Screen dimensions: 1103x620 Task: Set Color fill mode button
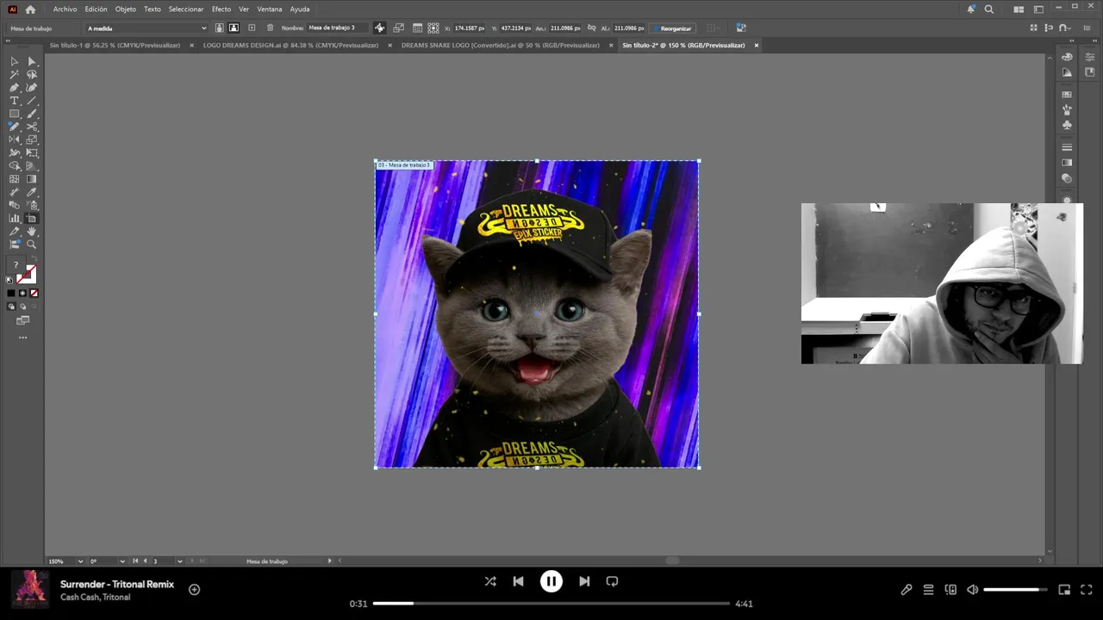pyautogui.click(x=11, y=294)
